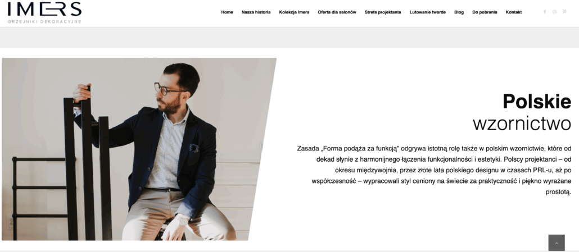Viewport: 579px width, 252px height.
Task: Click the scroll-to-top arrow button
Action: pyautogui.click(x=557, y=243)
